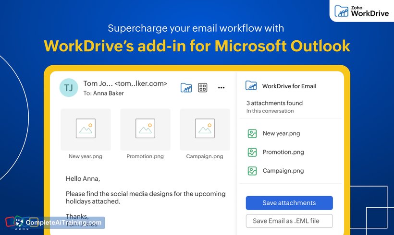Screen dimensions: 394x235
Task: Select Campaign.png in the attachments list
Action: pyautogui.click(x=283, y=171)
